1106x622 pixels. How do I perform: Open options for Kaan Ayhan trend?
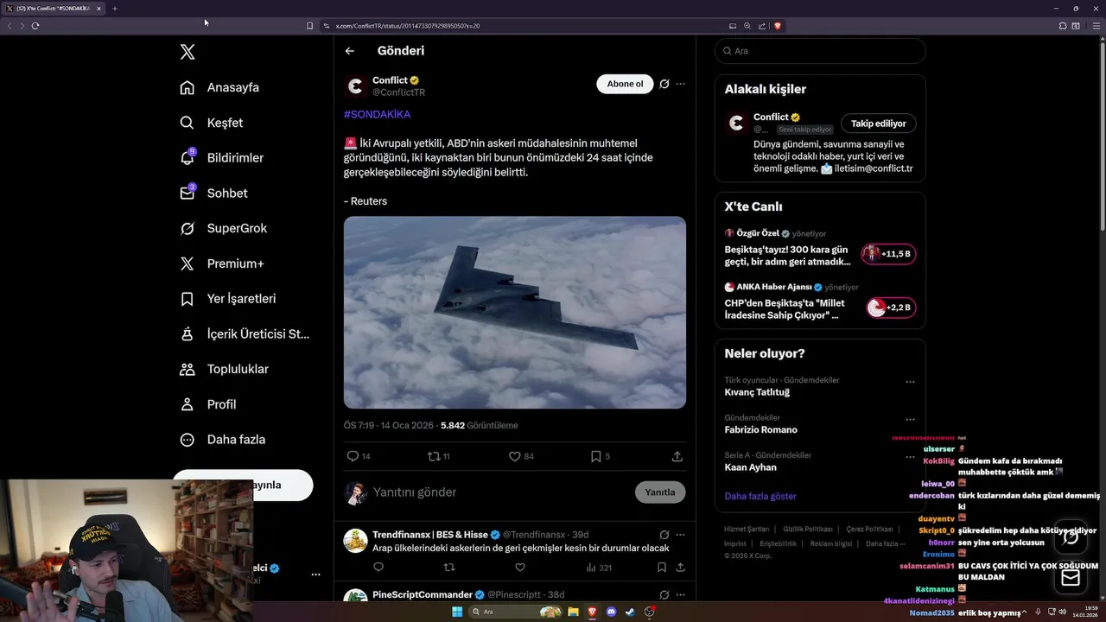(x=910, y=457)
